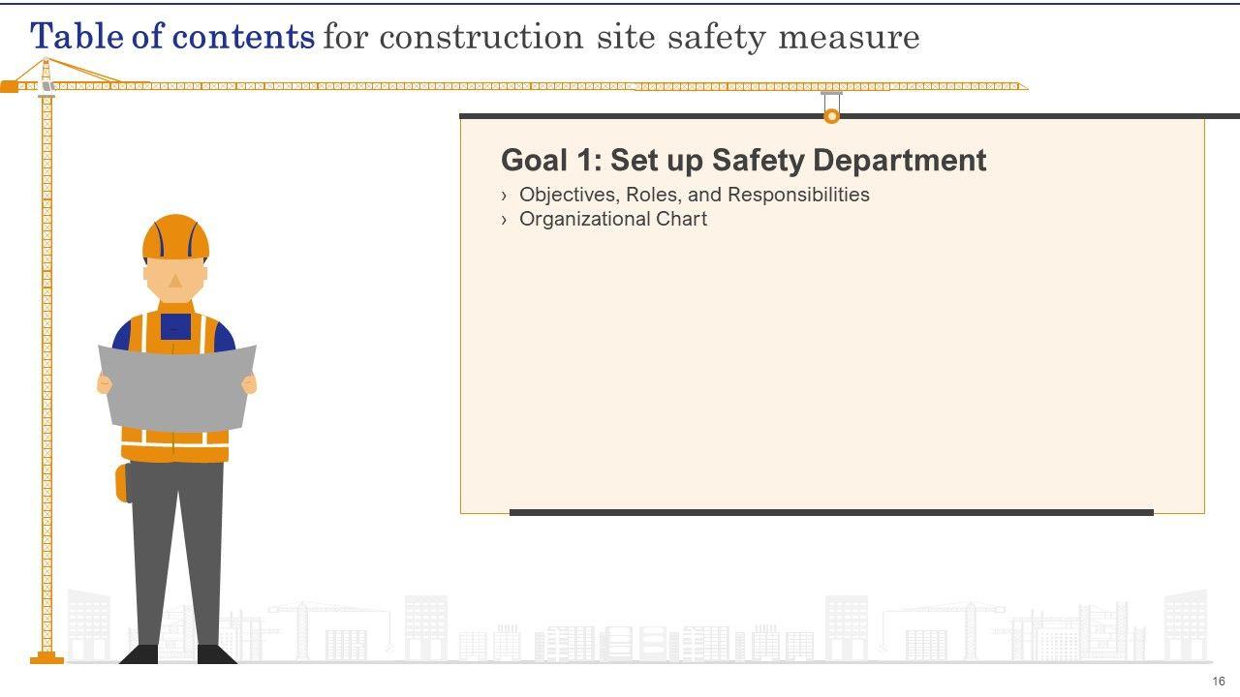
Task: Click the orange crane hook ring
Action: [831, 116]
